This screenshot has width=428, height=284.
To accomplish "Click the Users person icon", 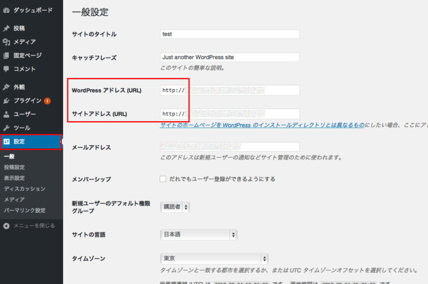I will pyautogui.click(x=6, y=114).
